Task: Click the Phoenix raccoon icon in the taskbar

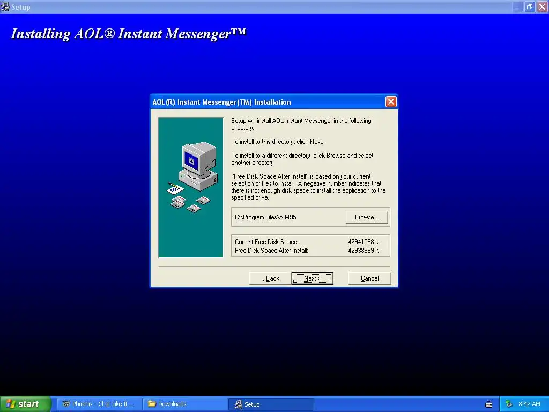Action: [x=66, y=404]
